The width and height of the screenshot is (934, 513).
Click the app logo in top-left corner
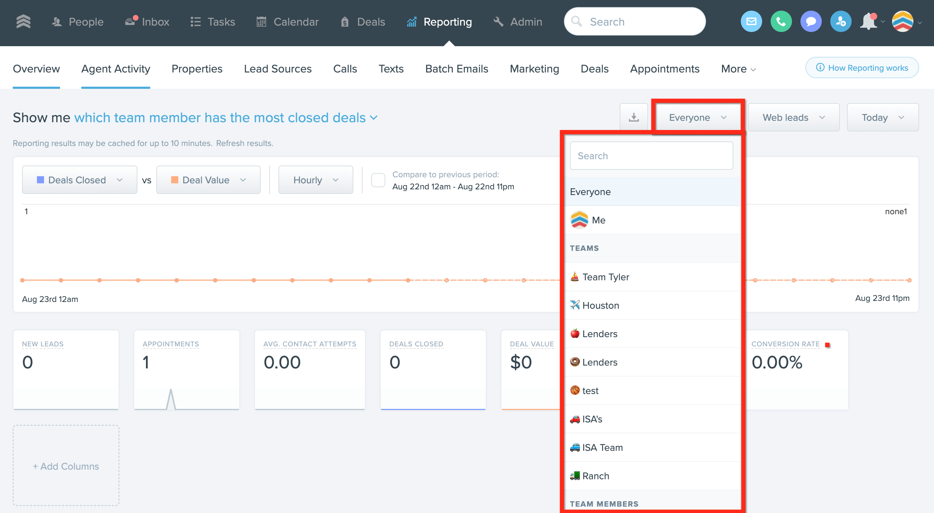pyautogui.click(x=23, y=22)
